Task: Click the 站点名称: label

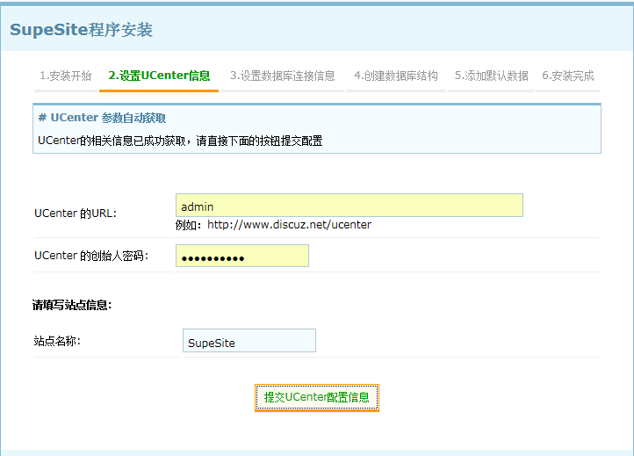Action: [x=57, y=341]
